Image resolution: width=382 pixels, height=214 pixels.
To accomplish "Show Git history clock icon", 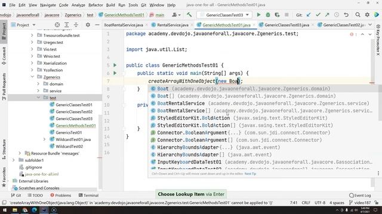I will coord(337,15).
